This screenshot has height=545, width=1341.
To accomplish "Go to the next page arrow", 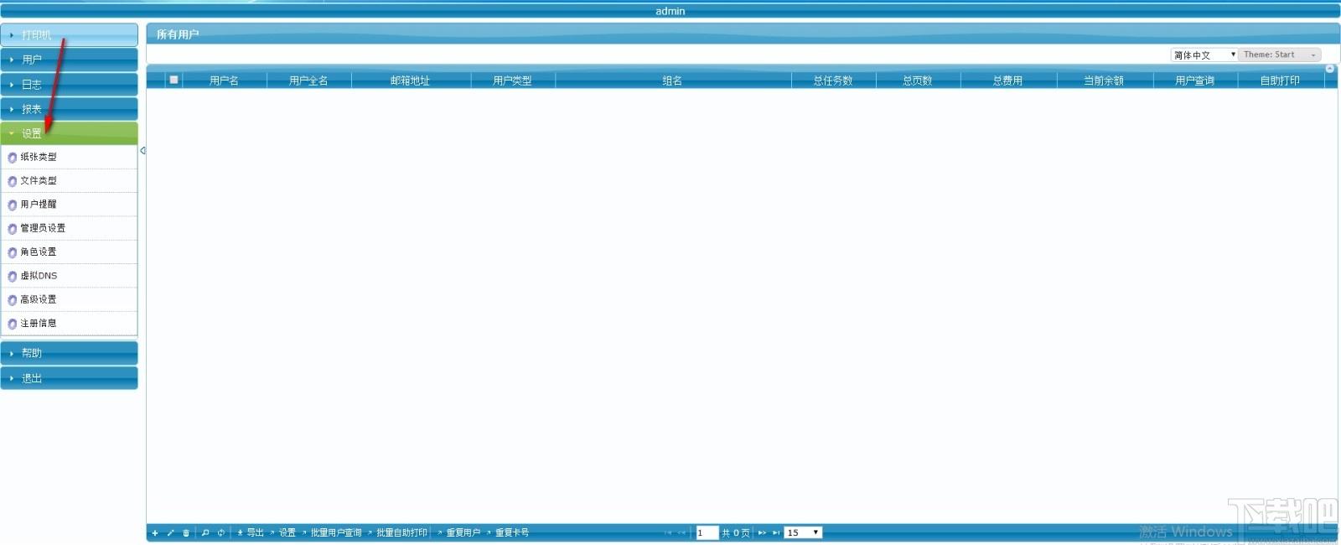I will point(762,533).
